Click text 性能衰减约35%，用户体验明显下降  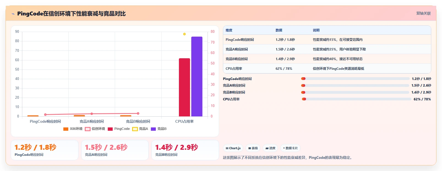tap(339, 49)
